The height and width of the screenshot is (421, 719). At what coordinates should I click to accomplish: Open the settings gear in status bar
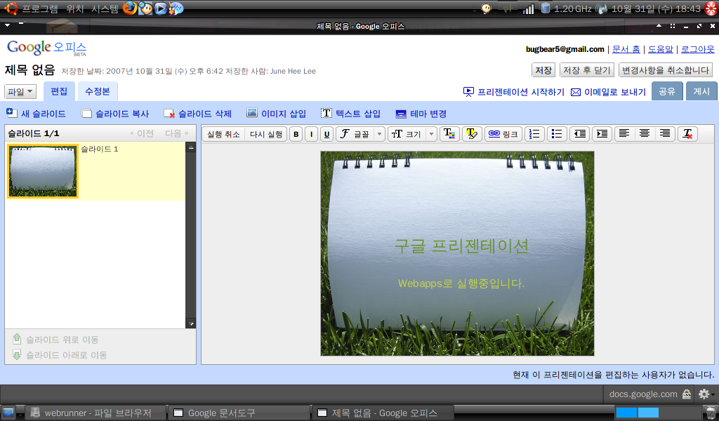click(x=704, y=394)
